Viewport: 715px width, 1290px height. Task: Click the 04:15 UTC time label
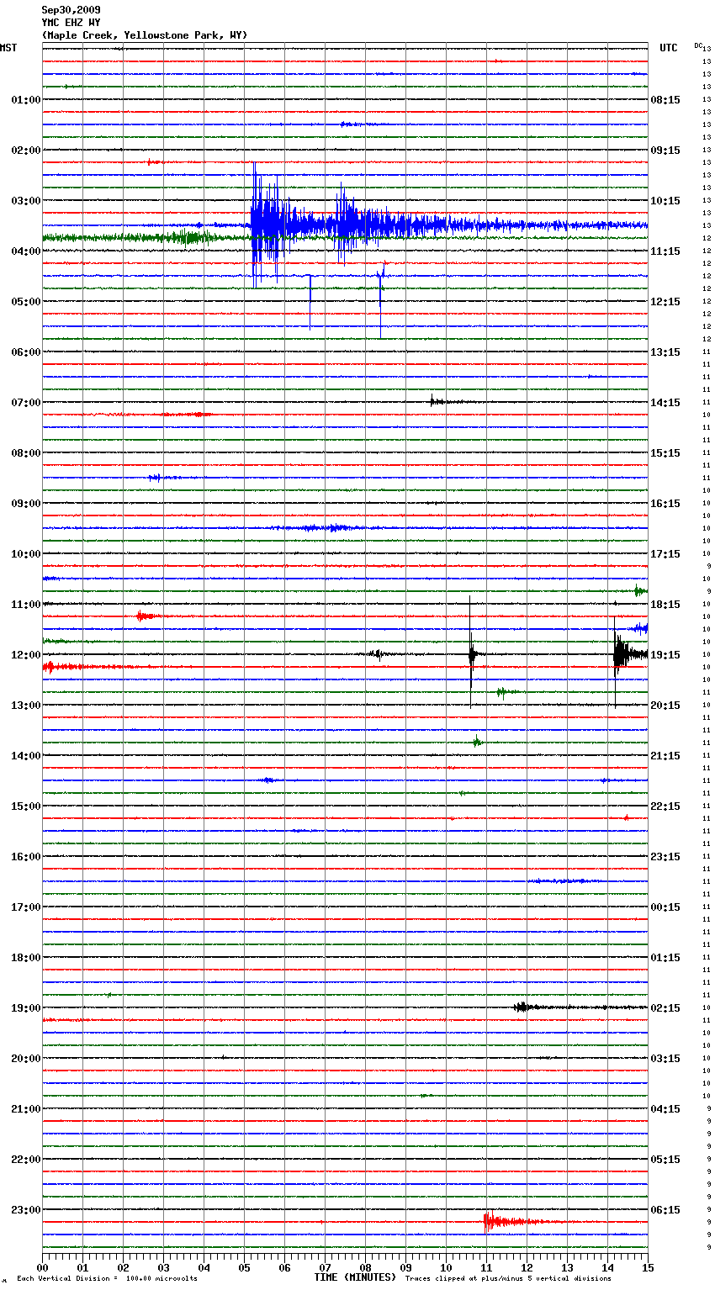(665, 1109)
